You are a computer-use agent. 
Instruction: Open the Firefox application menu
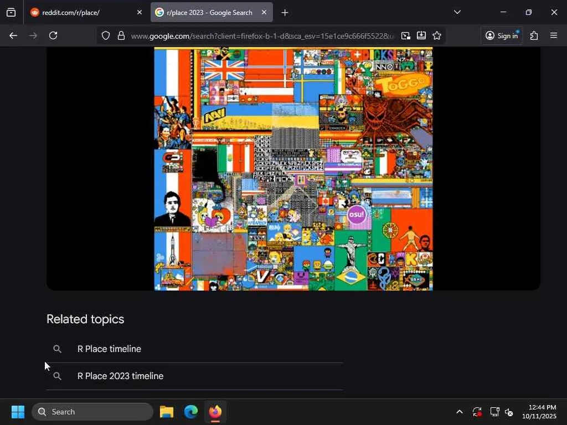pyautogui.click(x=554, y=35)
